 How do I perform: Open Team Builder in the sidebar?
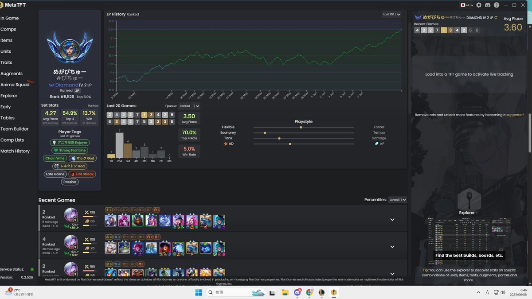tap(15, 129)
